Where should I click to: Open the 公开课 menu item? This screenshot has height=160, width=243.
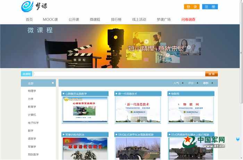(x=74, y=19)
